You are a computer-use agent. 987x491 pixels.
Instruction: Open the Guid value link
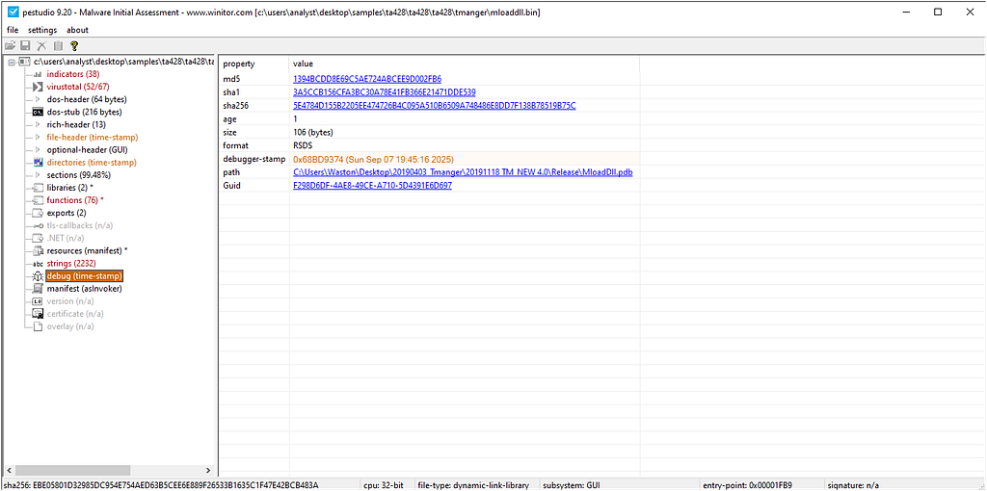372,186
